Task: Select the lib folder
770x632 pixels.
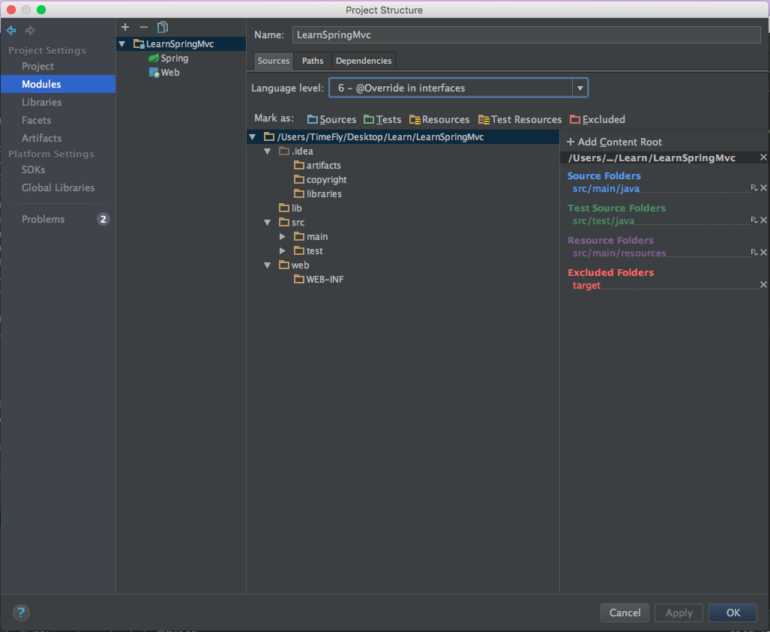Action: [x=290, y=208]
